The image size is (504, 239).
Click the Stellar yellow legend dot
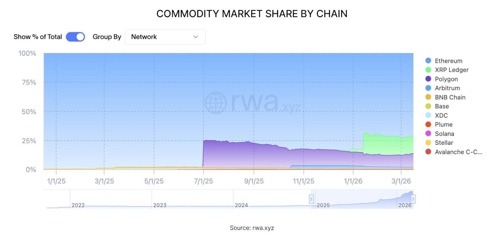pyautogui.click(x=428, y=143)
